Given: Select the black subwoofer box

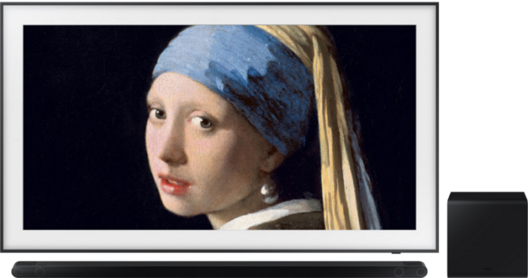Looking at the screenshot, I should tap(487, 234).
